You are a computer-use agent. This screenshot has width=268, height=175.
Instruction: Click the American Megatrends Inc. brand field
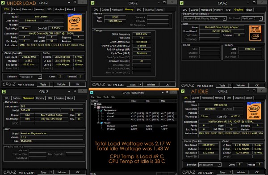(51, 133)
